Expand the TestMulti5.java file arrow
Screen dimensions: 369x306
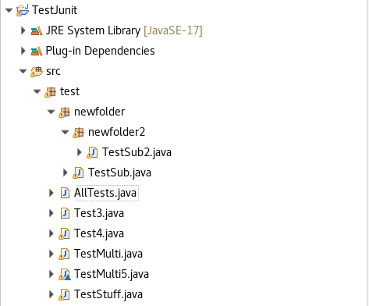(x=51, y=274)
